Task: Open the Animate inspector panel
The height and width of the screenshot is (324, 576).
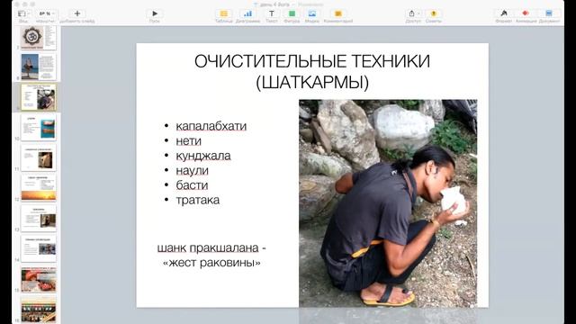Action: [526, 13]
